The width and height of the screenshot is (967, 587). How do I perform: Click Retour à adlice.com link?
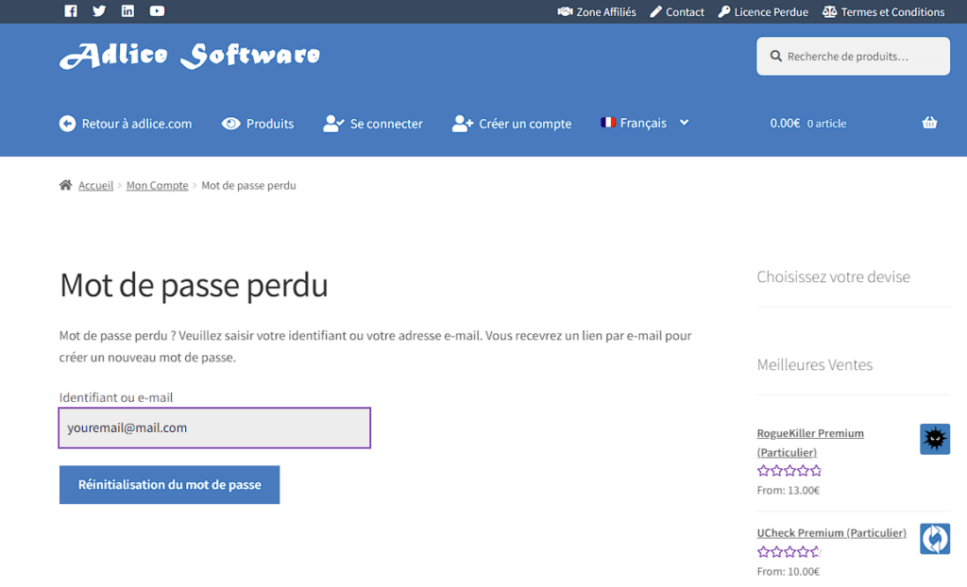click(x=126, y=124)
